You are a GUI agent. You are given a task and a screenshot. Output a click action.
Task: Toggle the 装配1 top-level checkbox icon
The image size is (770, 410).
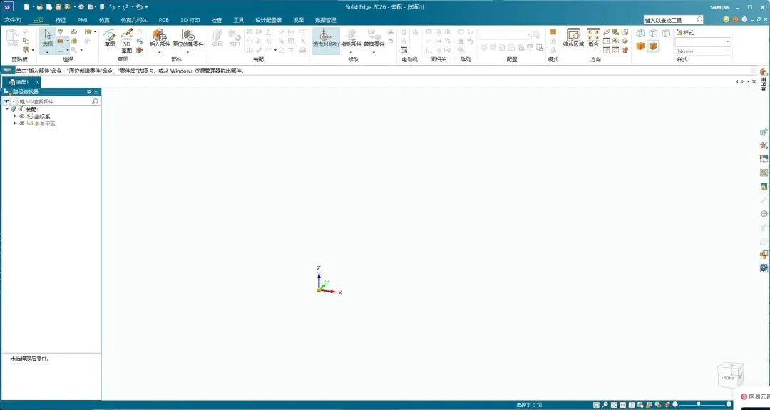(21, 109)
